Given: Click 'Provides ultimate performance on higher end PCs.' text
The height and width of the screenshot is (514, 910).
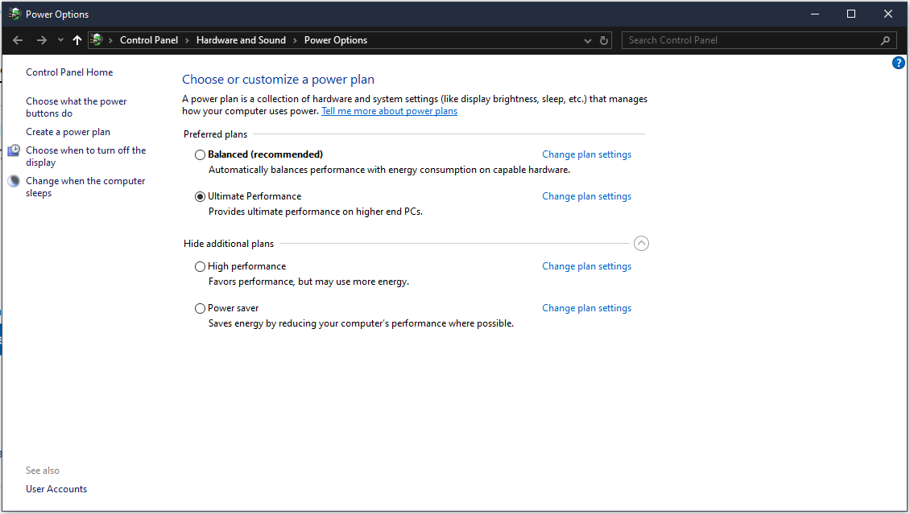Looking at the screenshot, I should 316,212.
